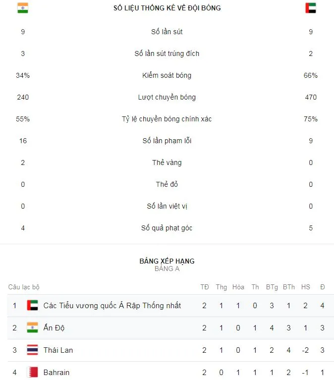Click the TĐ column header
334x380 pixels.
click(205, 287)
